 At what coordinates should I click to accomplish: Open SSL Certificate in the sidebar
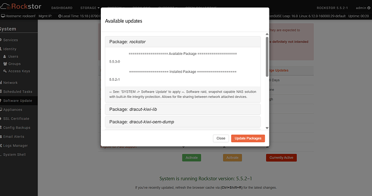click(x=16, y=119)
